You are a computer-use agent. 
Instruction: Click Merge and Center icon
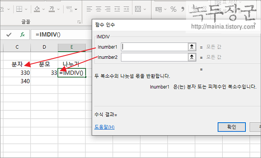pos(138,9)
